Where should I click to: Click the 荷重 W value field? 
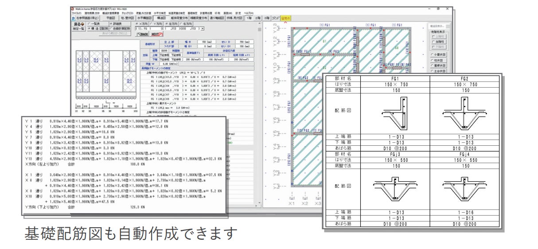click(x=168, y=64)
